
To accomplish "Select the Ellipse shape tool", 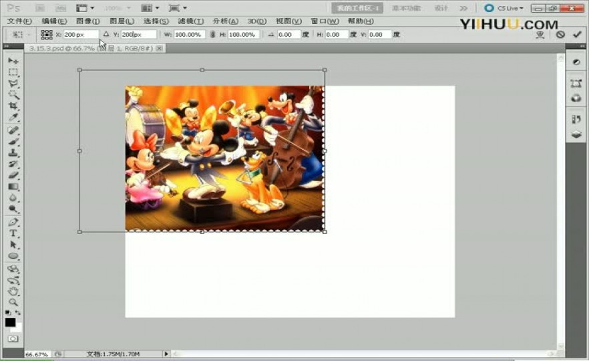I will click(x=13, y=256).
